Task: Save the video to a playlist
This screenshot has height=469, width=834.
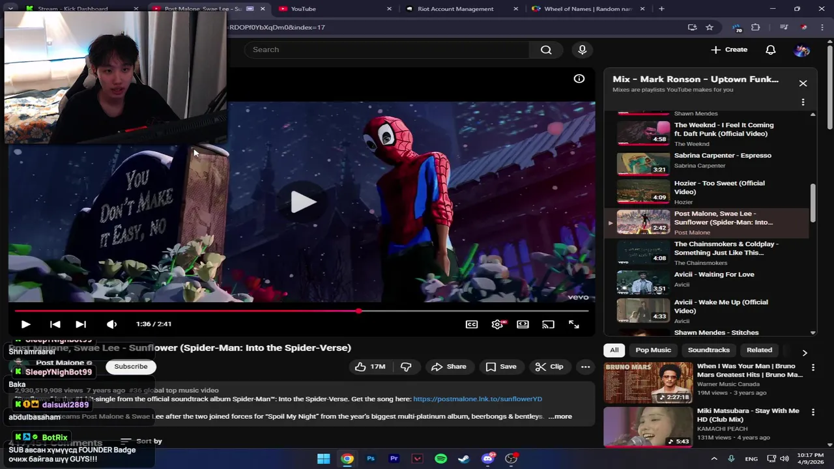Action: point(501,367)
